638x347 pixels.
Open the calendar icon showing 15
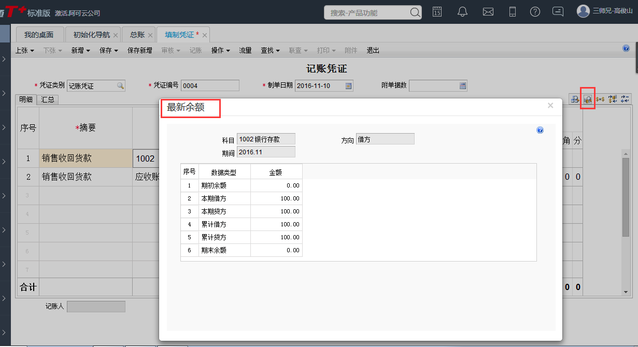[x=437, y=11]
